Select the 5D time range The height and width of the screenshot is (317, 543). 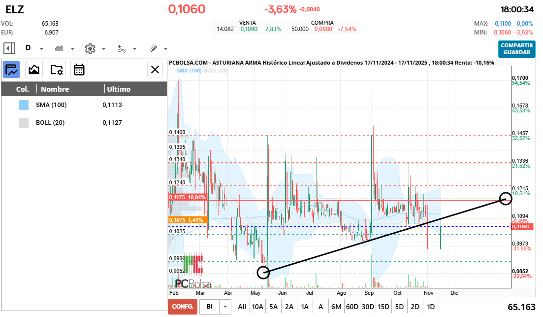point(399,307)
